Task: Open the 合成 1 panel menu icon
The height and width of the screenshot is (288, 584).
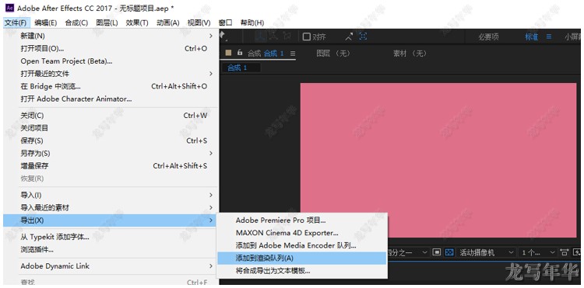Action: point(293,54)
